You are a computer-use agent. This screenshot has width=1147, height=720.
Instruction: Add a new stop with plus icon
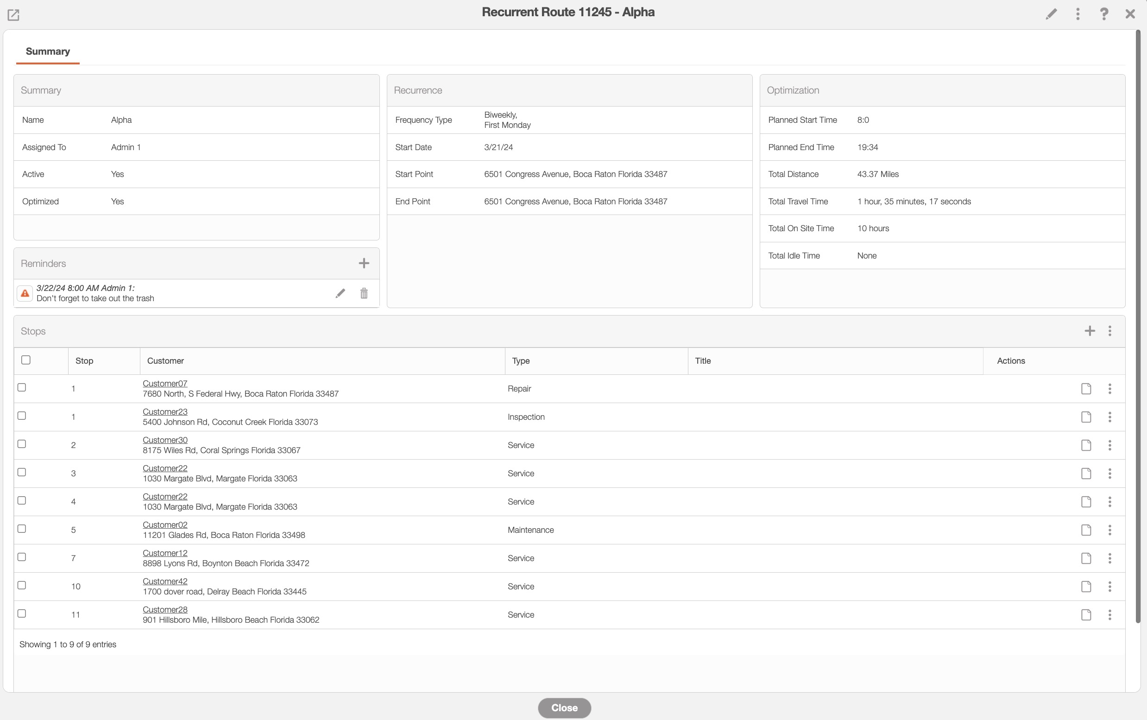[x=1090, y=331]
